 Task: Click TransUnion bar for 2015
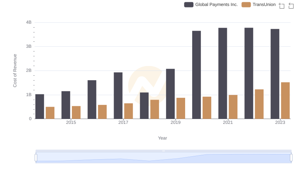click(76, 112)
